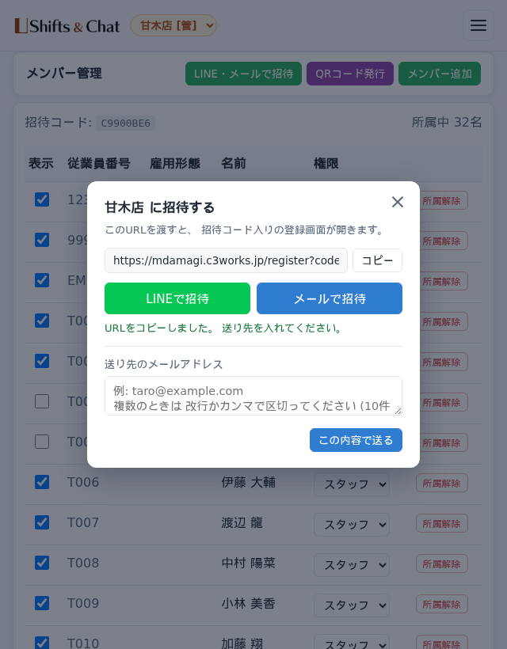Click 所属解除 for T006 row
The width and height of the screenshot is (507, 649).
pos(441,483)
